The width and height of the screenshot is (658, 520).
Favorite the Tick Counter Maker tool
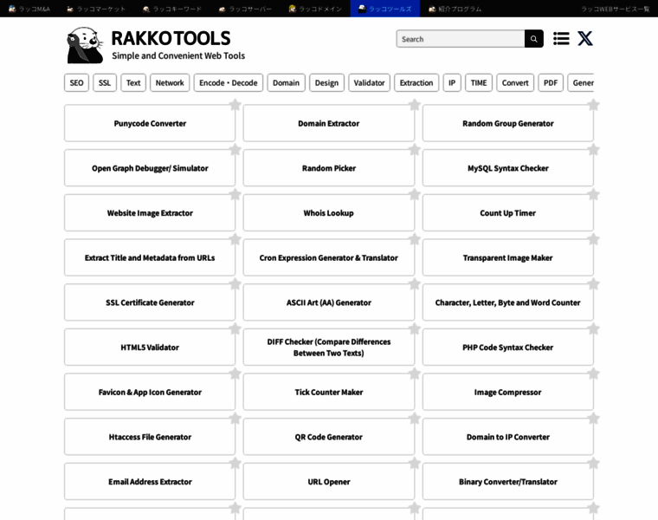coord(414,374)
